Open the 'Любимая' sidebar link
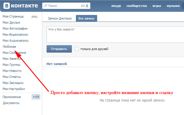This screenshot has width=184, height=115. (9, 47)
